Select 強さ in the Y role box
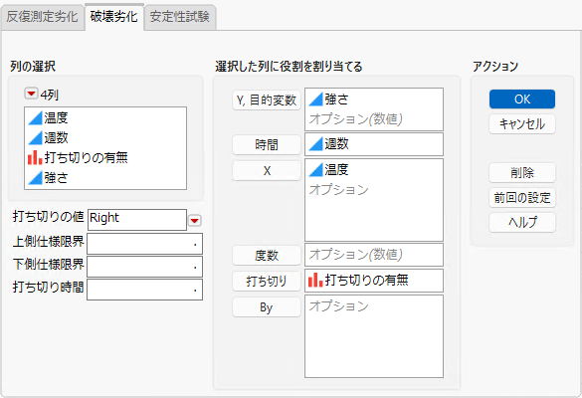Image resolution: width=582 pixels, height=398 pixels. (x=336, y=99)
